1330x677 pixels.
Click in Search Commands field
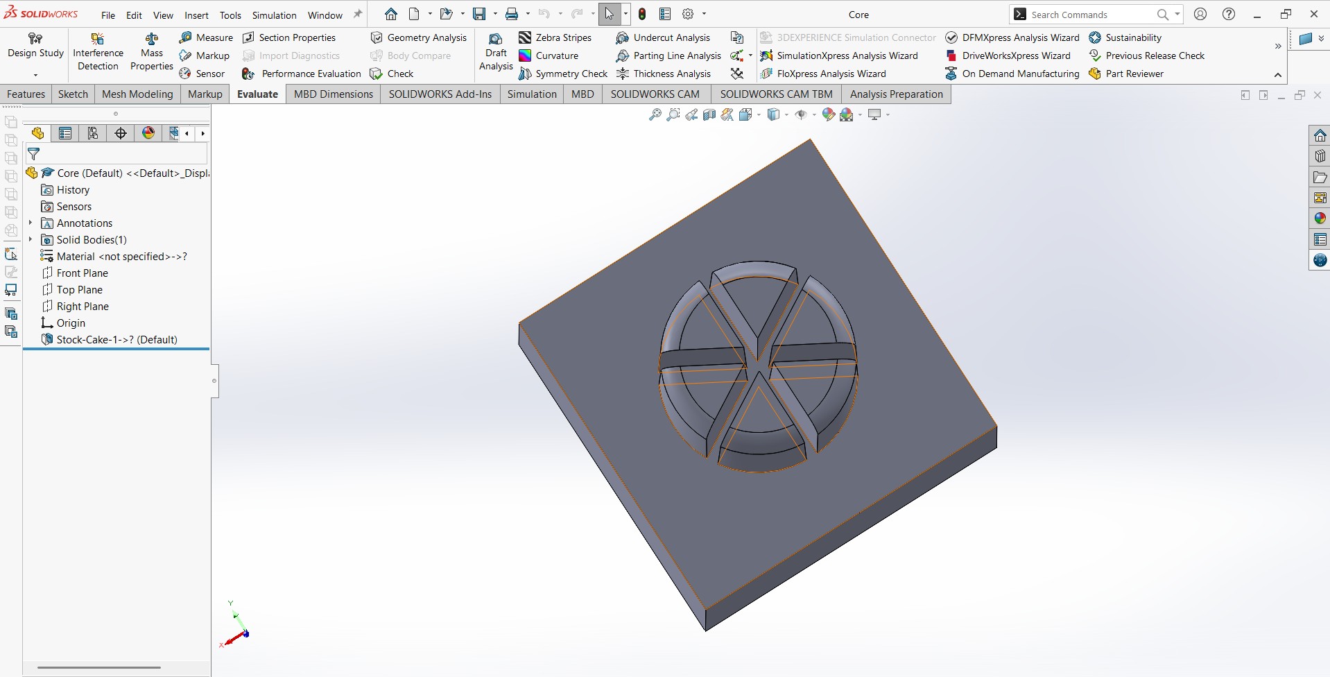pos(1092,15)
